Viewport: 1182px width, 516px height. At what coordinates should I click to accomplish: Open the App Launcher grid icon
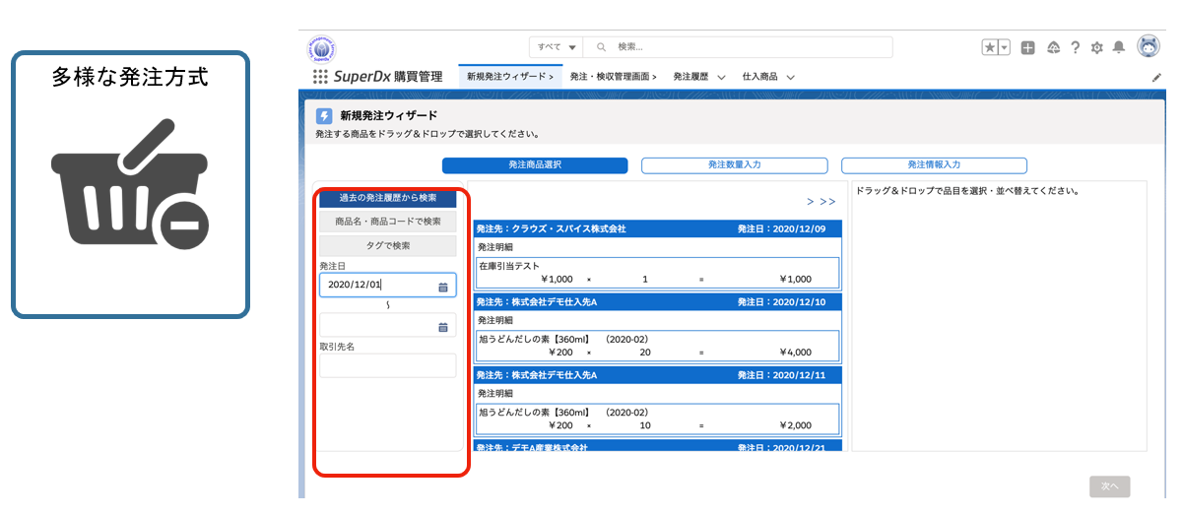click(320, 76)
